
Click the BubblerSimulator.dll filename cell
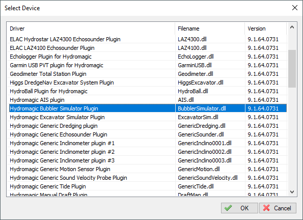click(x=210, y=108)
